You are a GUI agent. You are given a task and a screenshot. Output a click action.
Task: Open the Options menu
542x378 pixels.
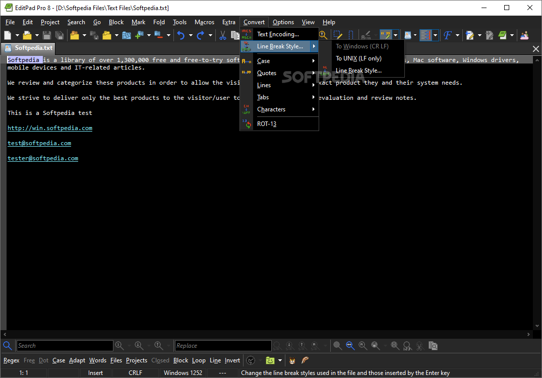click(283, 22)
